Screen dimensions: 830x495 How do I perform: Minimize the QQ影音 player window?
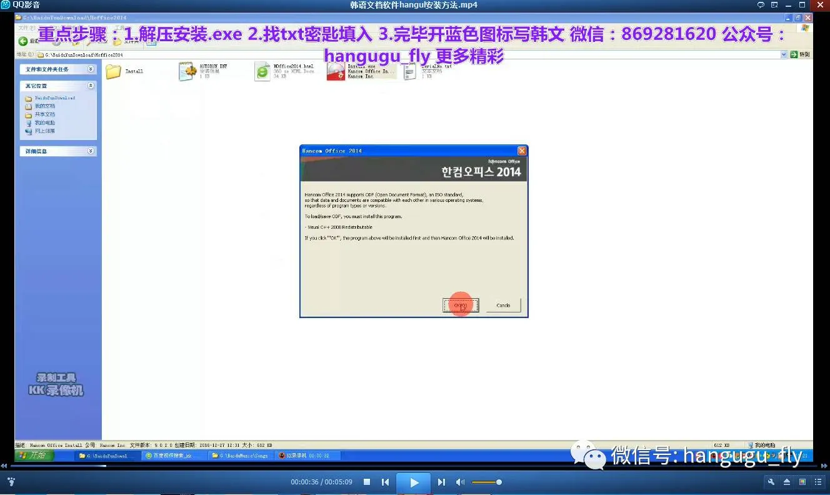[x=789, y=5]
